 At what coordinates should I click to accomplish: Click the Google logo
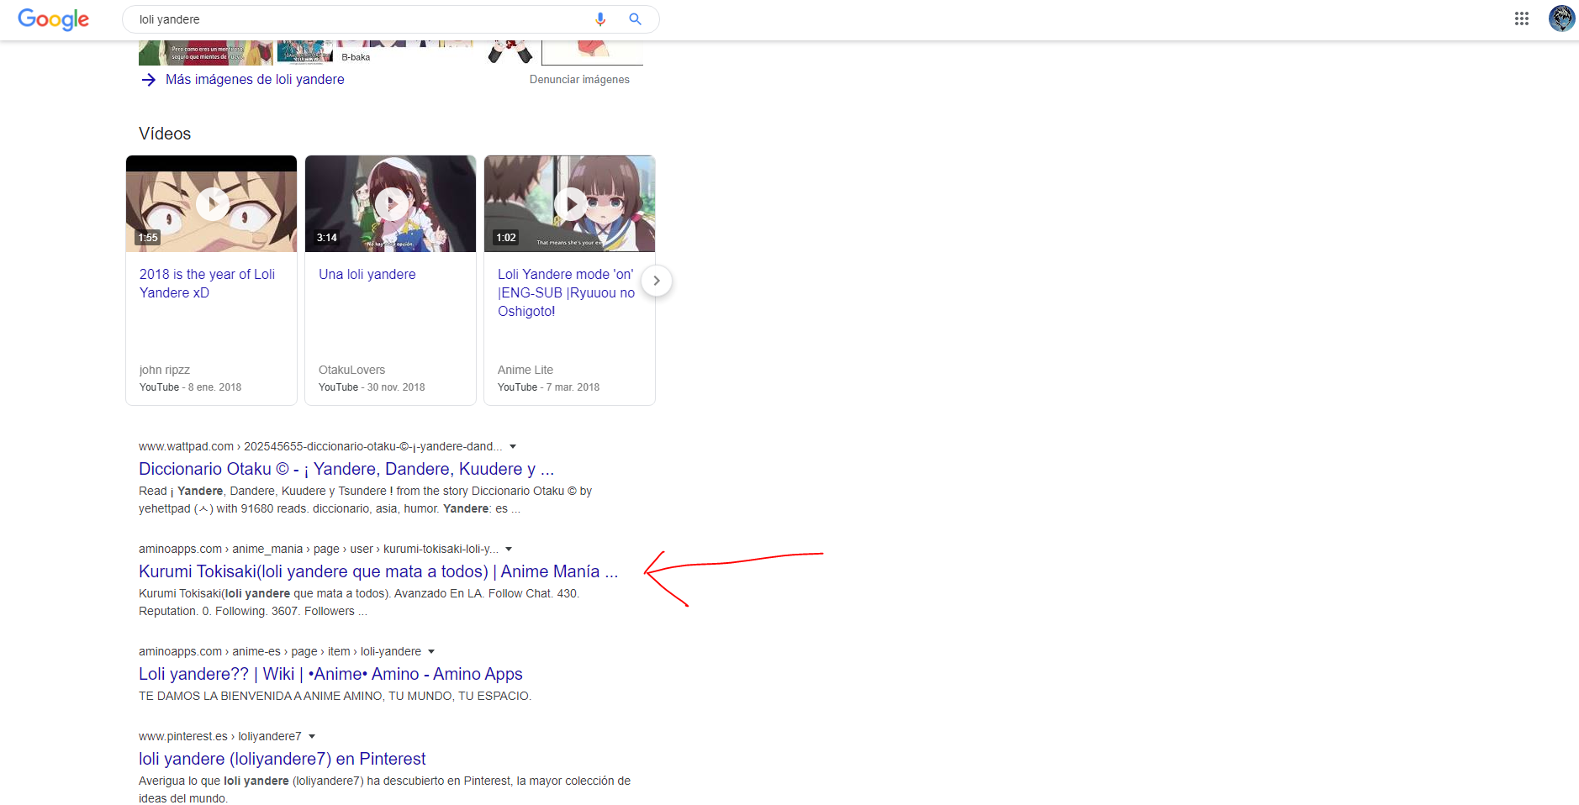(x=53, y=19)
